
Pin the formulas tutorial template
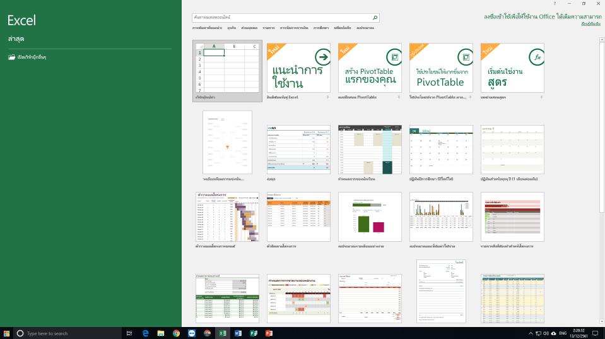coord(542,97)
